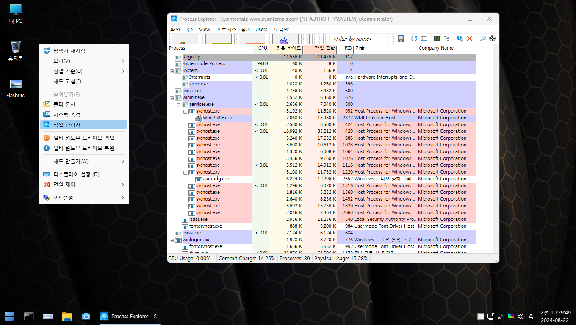Sort by the 전용 바이트 column header

[286, 48]
